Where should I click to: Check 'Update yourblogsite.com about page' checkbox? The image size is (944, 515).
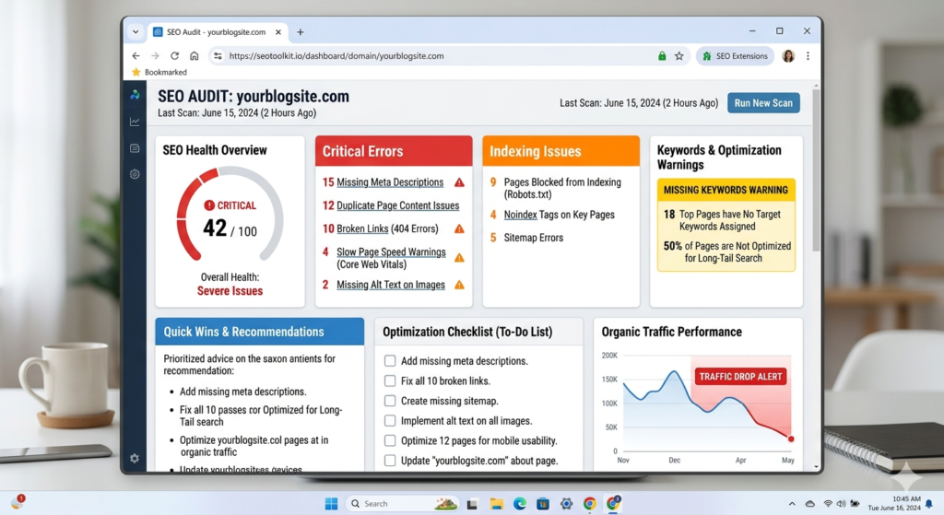(390, 461)
